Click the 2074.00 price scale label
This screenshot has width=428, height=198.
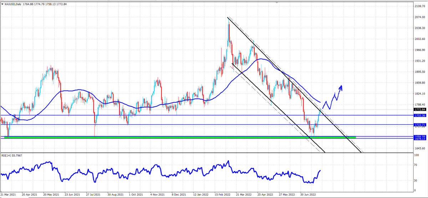(419, 17)
